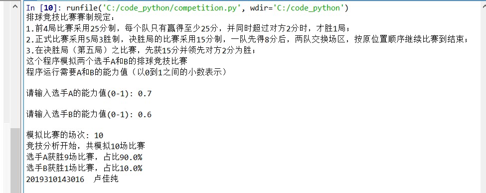Click the line 程序运行需要A和B的能力值

point(127,72)
